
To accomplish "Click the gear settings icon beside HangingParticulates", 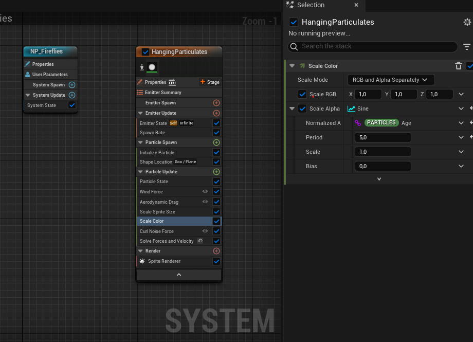I will pos(467,22).
